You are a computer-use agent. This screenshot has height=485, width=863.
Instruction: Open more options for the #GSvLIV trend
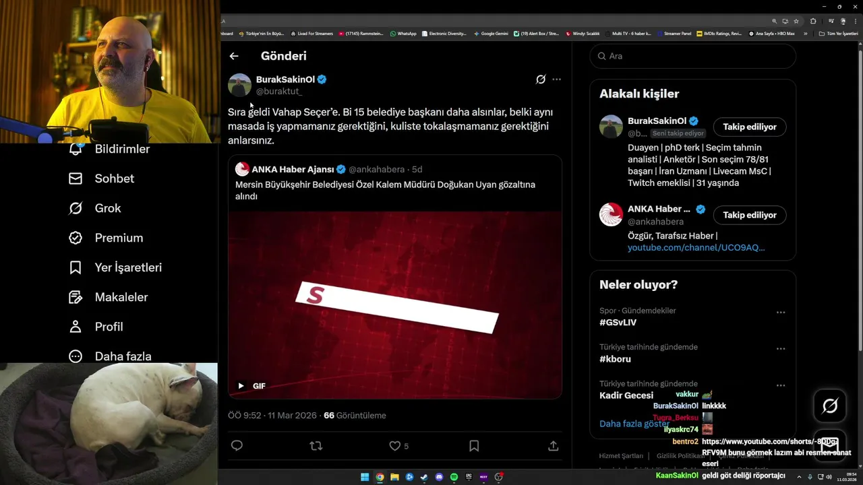781,313
